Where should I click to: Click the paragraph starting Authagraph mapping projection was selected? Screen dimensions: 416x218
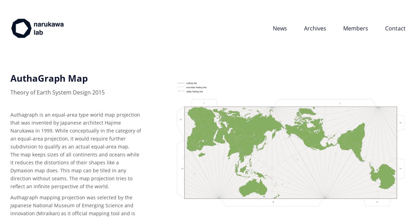coord(73,206)
